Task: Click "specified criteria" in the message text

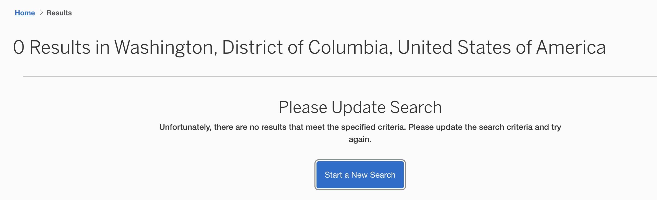Action: (373, 127)
